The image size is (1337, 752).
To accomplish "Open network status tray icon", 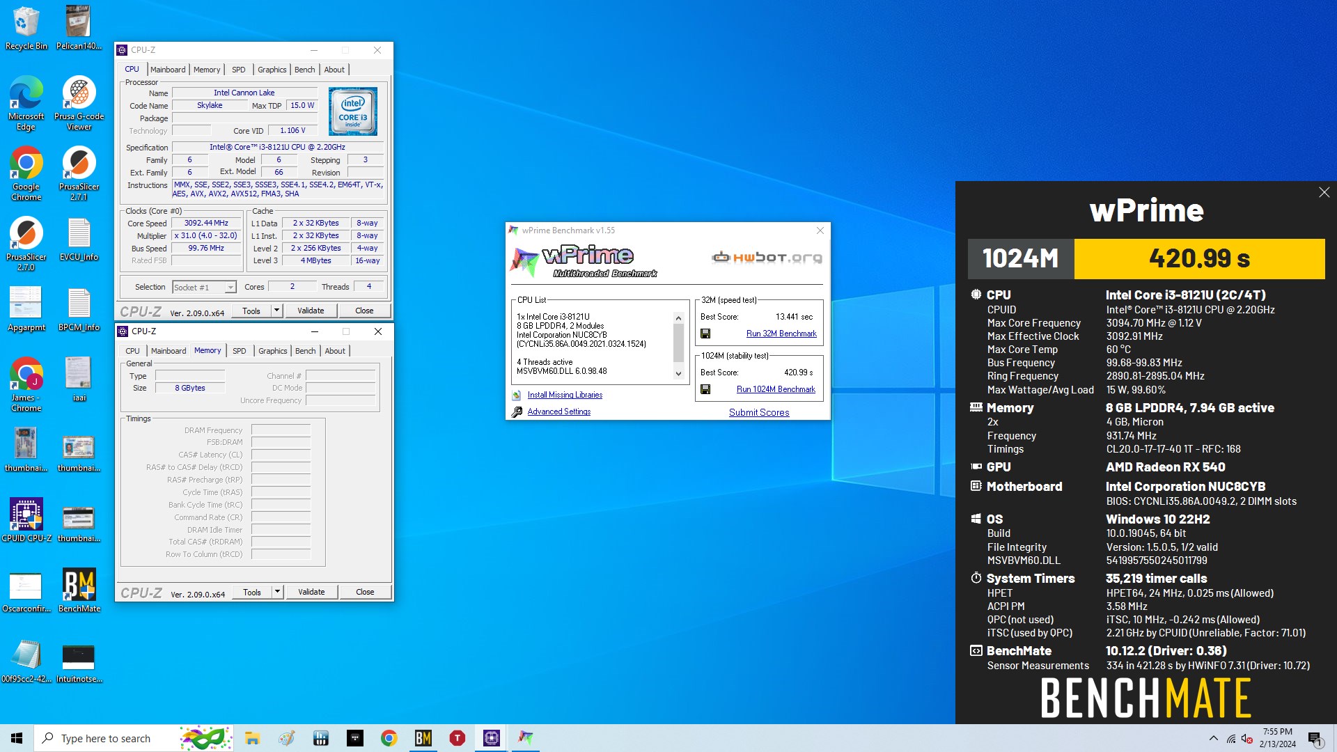I will tap(1230, 738).
